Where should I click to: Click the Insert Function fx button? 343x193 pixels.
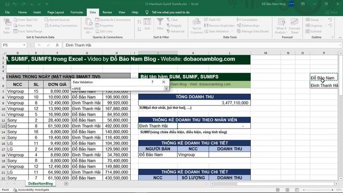click(57, 45)
